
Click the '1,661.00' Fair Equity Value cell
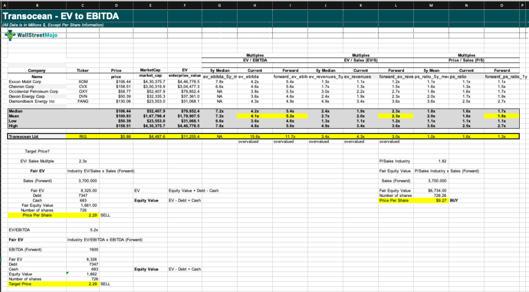[83, 205]
